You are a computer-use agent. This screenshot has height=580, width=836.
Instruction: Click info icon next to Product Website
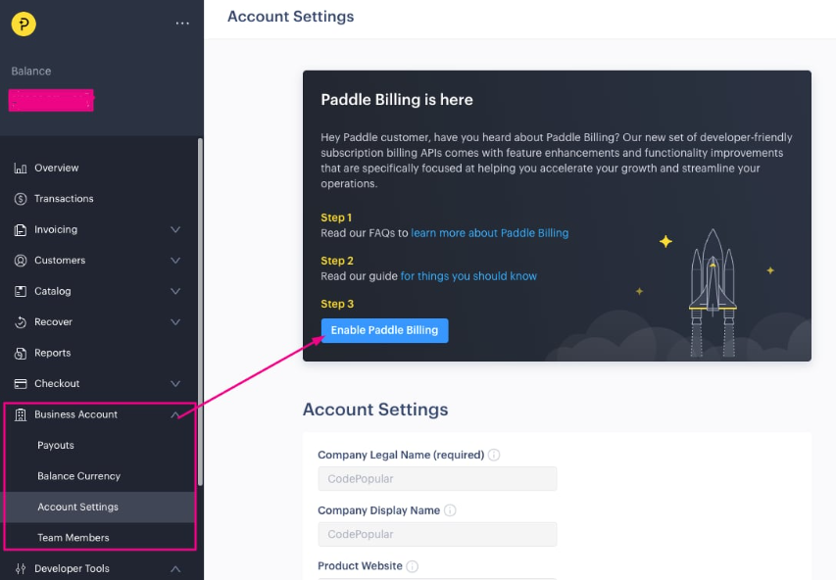pos(413,566)
